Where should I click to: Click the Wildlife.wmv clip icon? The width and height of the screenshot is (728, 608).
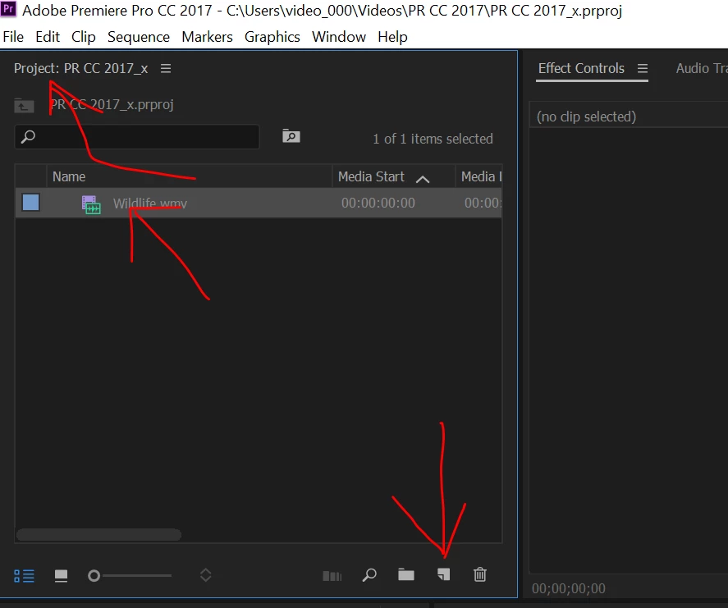coord(91,204)
